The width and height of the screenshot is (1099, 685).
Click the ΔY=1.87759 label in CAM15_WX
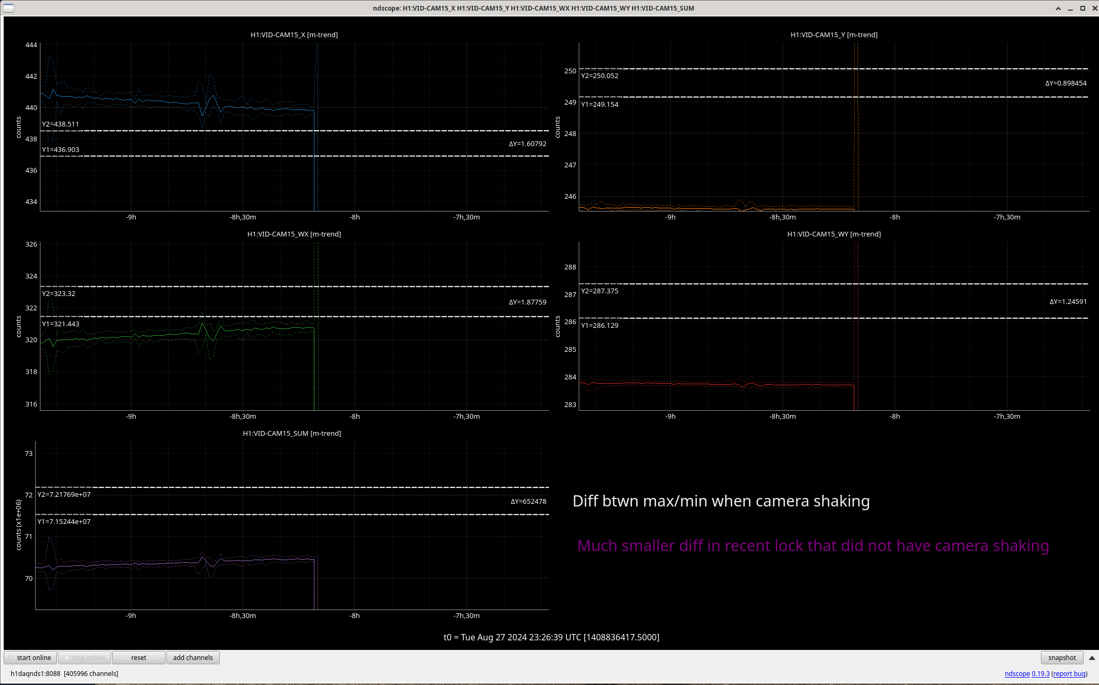[x=527, y=302]
